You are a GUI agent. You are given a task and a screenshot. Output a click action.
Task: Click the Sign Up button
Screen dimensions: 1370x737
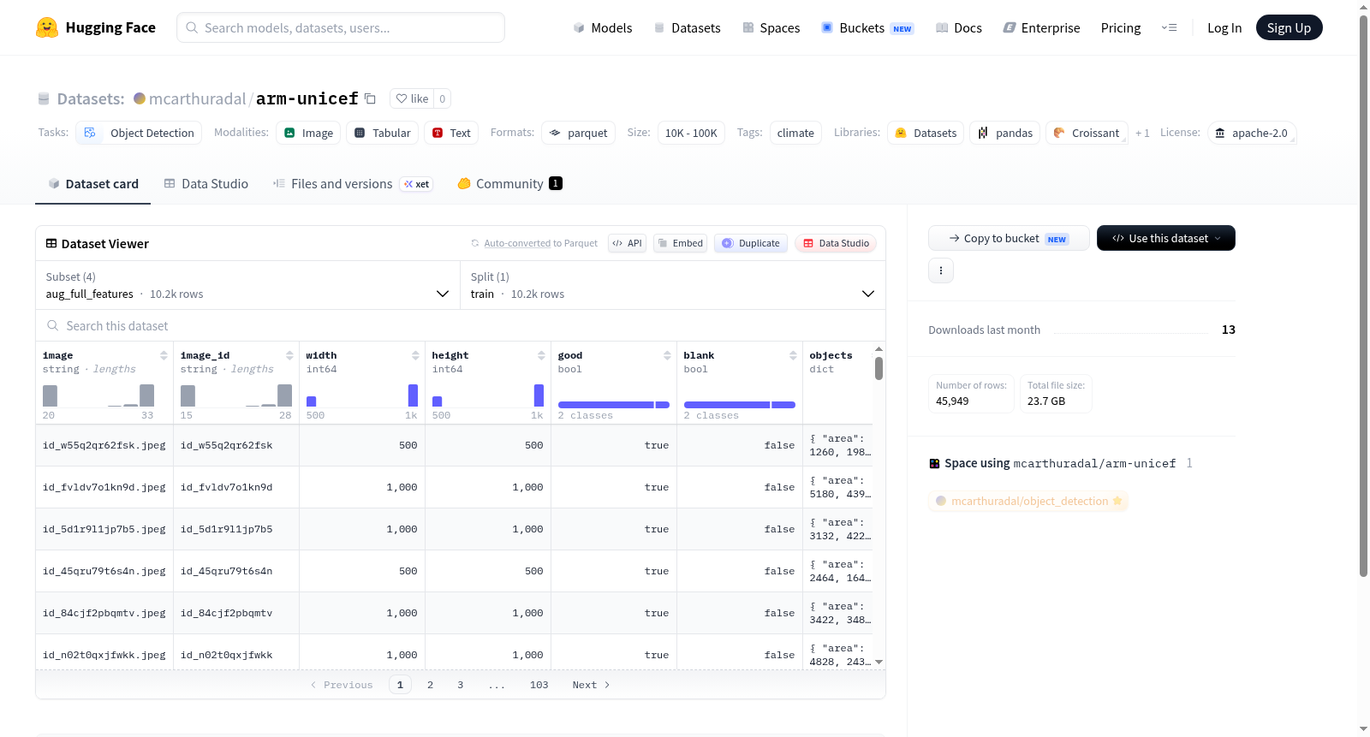point(1289,27)
